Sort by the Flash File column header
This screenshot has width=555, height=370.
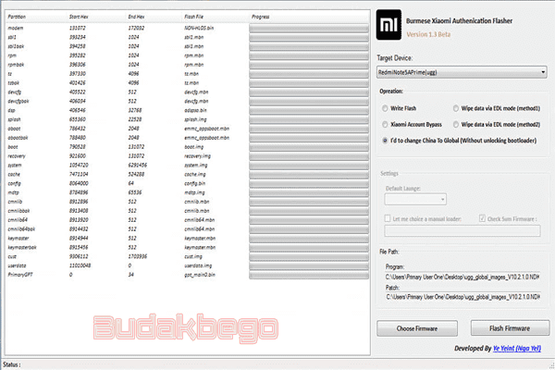pyautogui.click(x=193, y=17)
